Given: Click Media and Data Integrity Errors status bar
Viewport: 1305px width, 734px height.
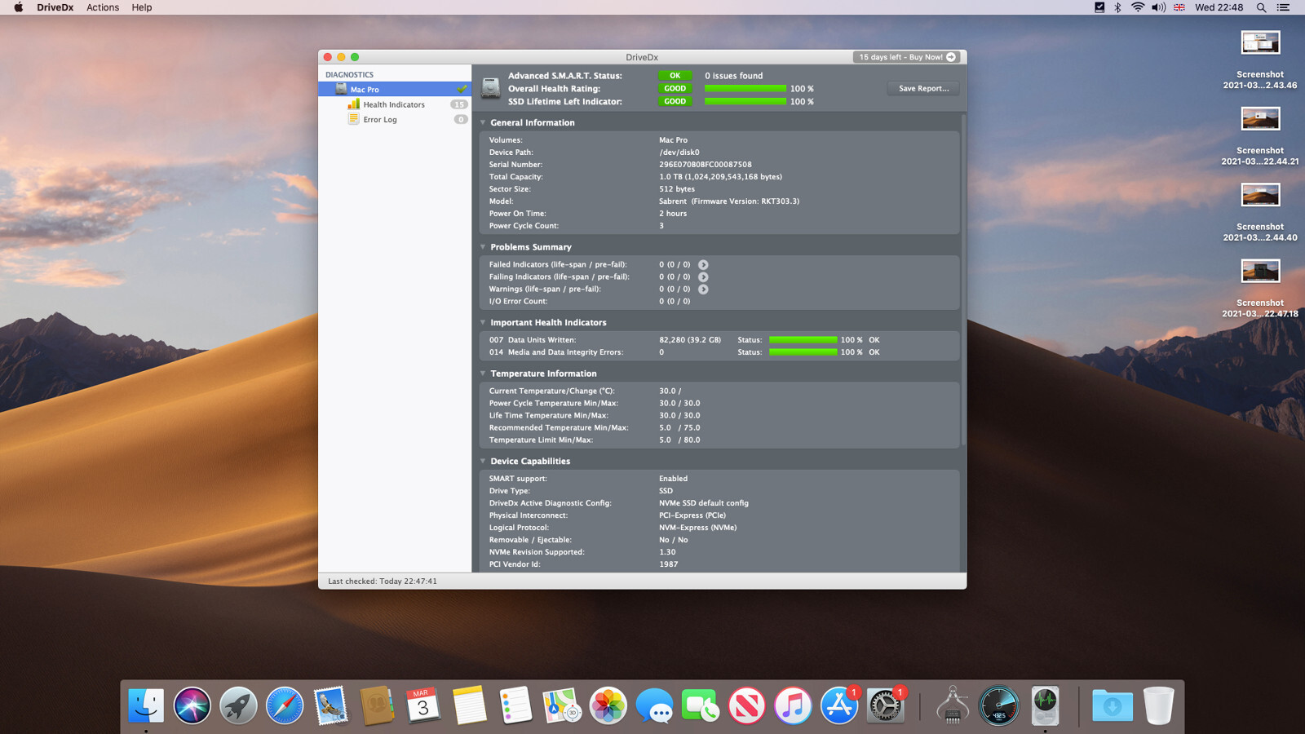Looking at the screenshot, I should 803,352.
